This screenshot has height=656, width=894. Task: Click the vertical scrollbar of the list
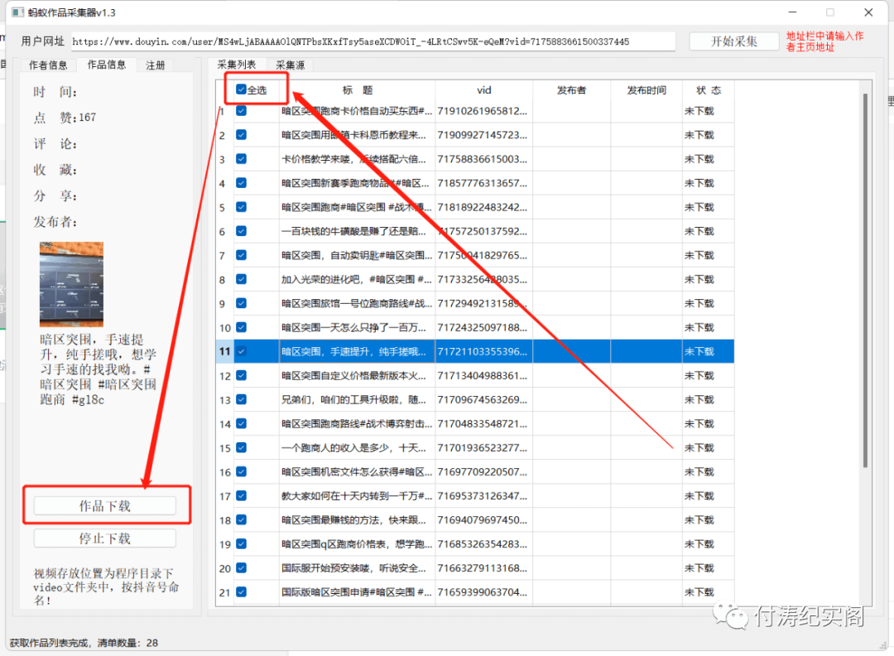[x=866, y=279]
